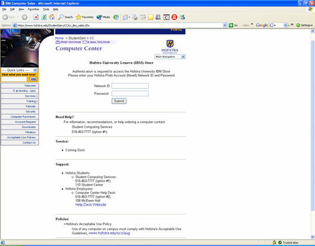Click the black-and-white square toolbar icon
This screenshot has height=246, width=315.
tap(166, 17)
